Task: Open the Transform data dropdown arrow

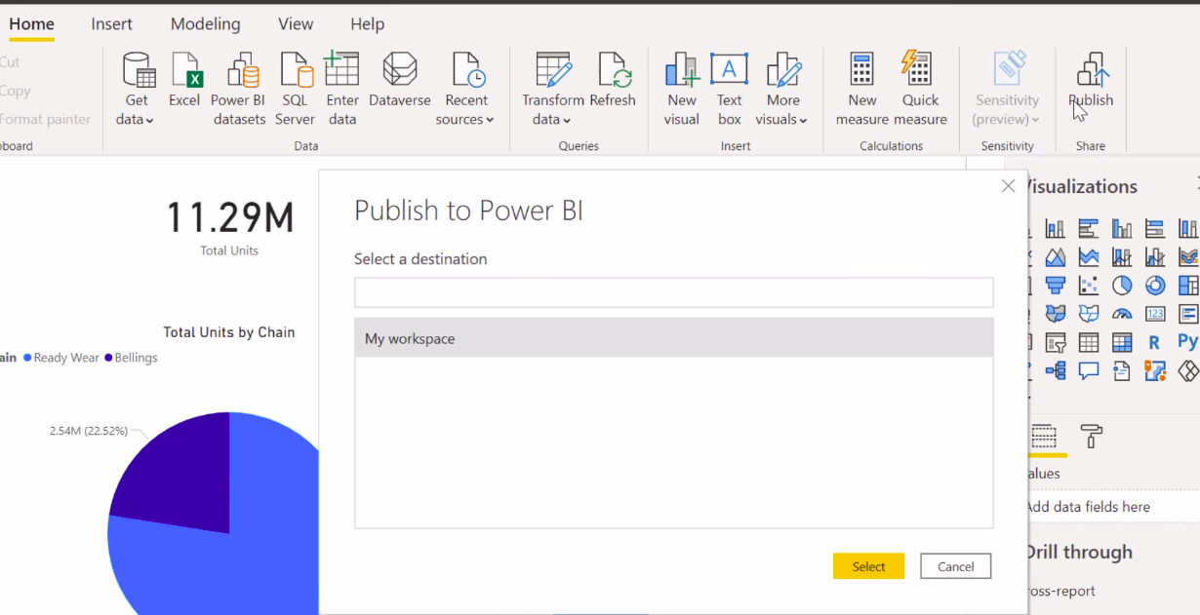Action: [x=566, y=120]
